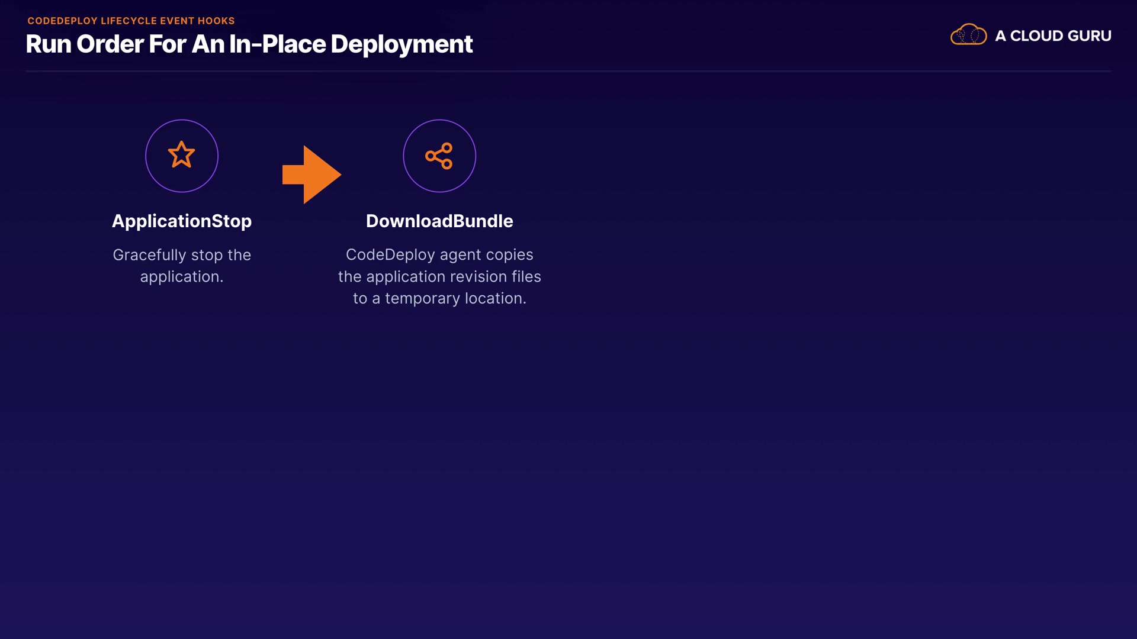
Task: Click 'In-Place' in the slide title
Action: pyautogui.click(x=277, y=44)
